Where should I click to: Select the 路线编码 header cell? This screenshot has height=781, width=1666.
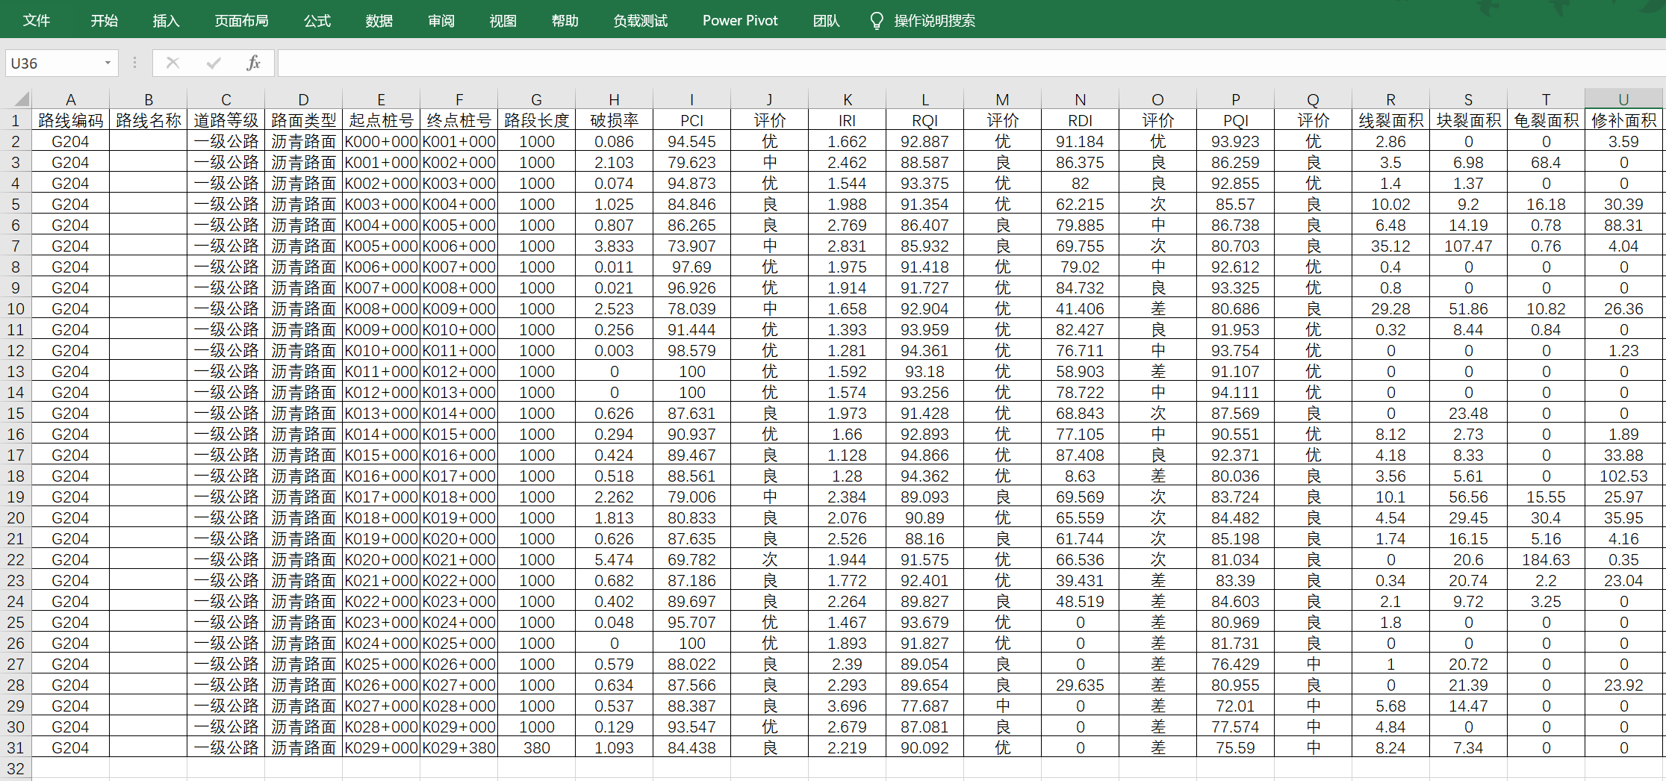(71, 120)
